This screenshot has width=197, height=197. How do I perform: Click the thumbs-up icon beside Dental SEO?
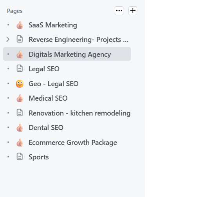point(20,128)
